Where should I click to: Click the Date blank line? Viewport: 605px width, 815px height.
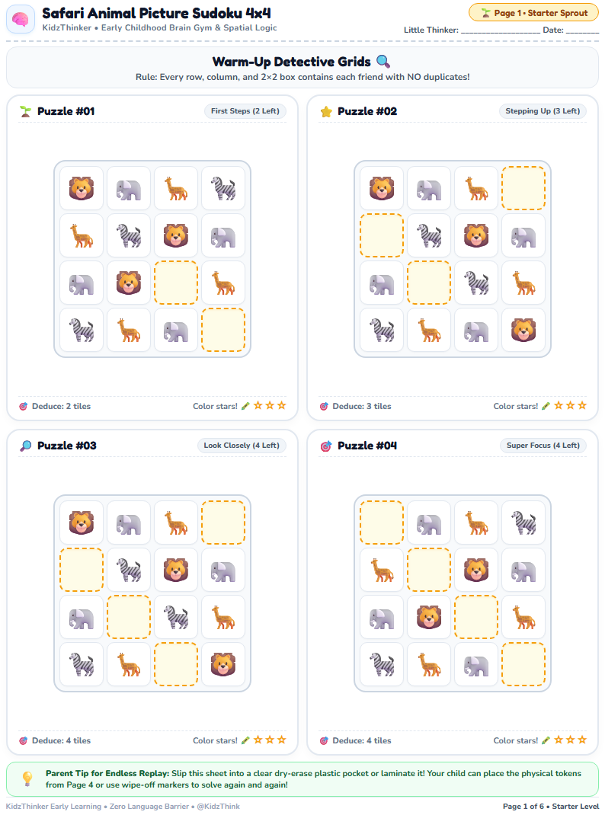[x=583, y=30]
